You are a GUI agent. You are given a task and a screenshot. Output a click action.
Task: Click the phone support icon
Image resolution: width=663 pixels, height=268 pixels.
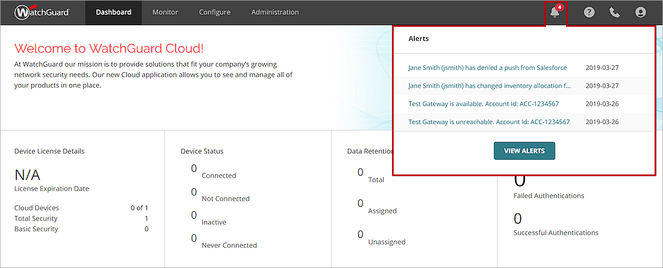pos(615,12)
